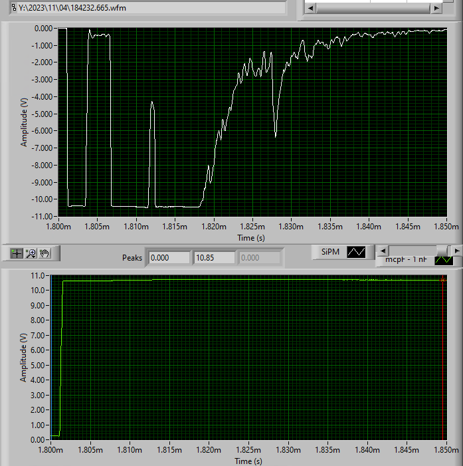Screen dimensions: 463x466
Task: Click the legend scrollbar left arrow
Action: click(x=383, y=251)
